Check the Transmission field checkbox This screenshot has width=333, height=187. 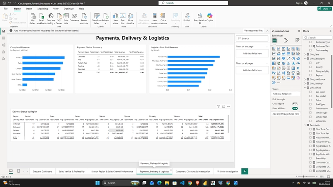(311, 108)
